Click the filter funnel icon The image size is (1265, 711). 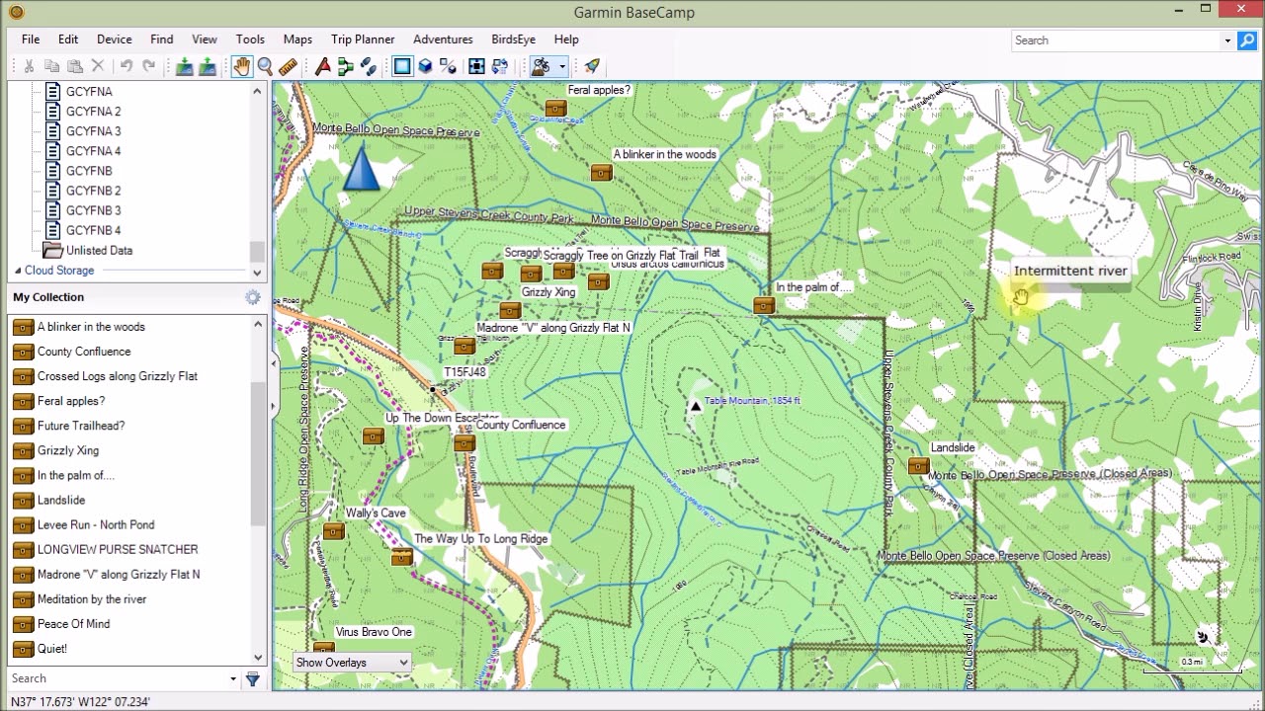click(253, 678)
